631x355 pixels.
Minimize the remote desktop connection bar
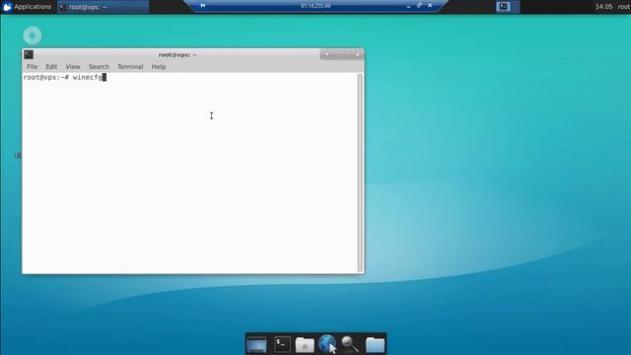point(408,6)
